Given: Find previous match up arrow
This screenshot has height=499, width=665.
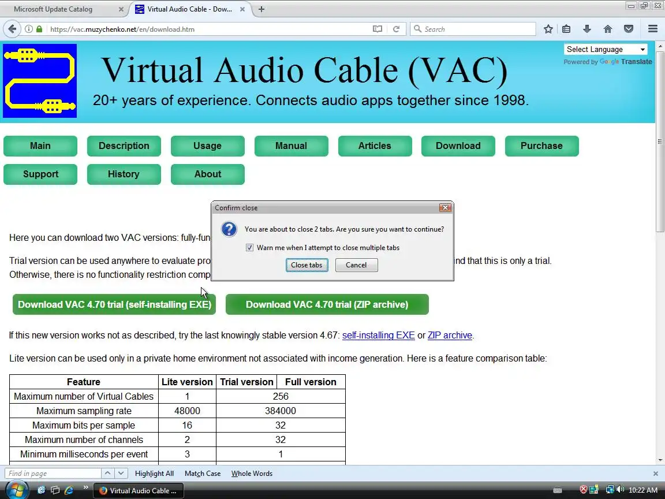Looking at the screenshot, I should click(x=108, y=473).
